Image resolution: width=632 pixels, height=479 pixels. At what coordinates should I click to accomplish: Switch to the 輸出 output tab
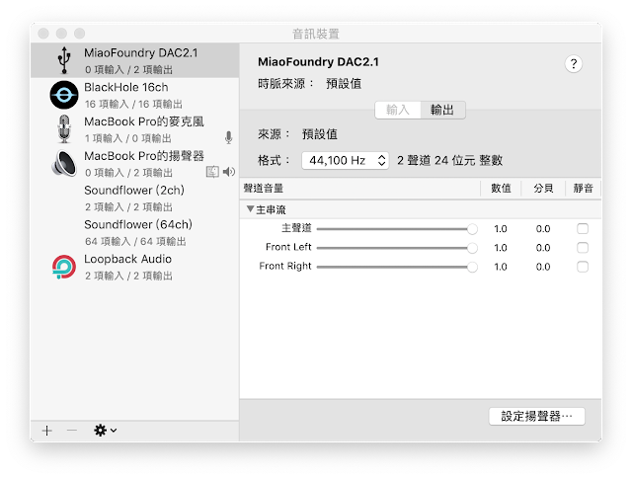point(442,110)
